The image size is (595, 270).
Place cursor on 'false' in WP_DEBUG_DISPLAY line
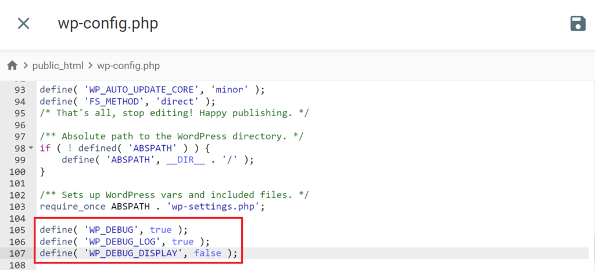(x=207, y=253)
